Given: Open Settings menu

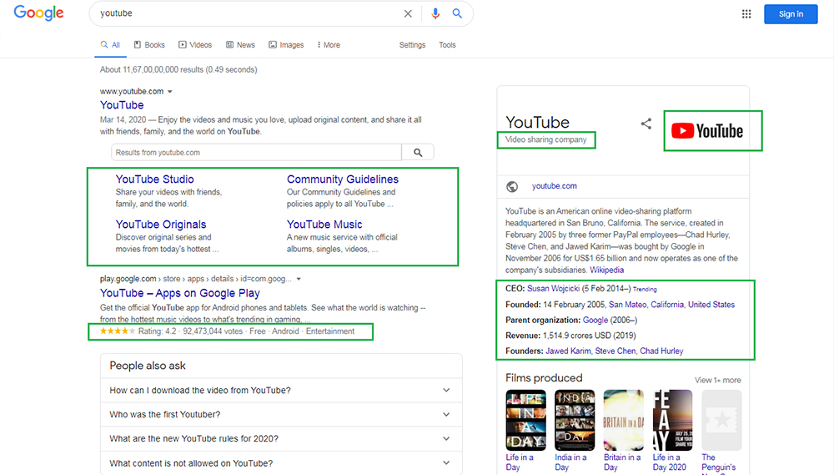Looking at the screenshot, I should pyautogui.click(x=412, y=45).
